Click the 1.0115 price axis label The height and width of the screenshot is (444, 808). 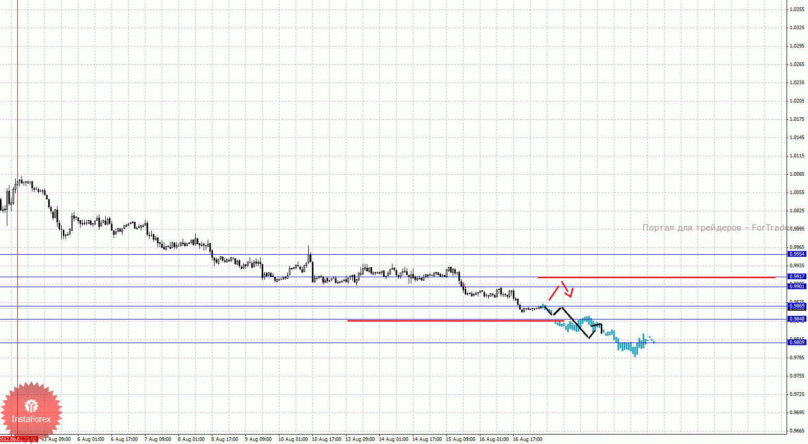point(797,156)
